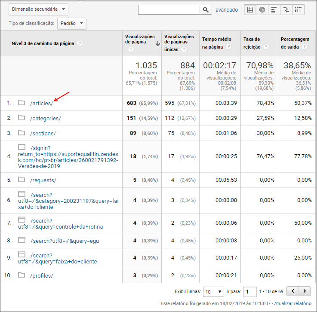This screenshot has height=312, width=317.
Task: Sort by Visualizações de páginas únicas
Action: [179, 43]
